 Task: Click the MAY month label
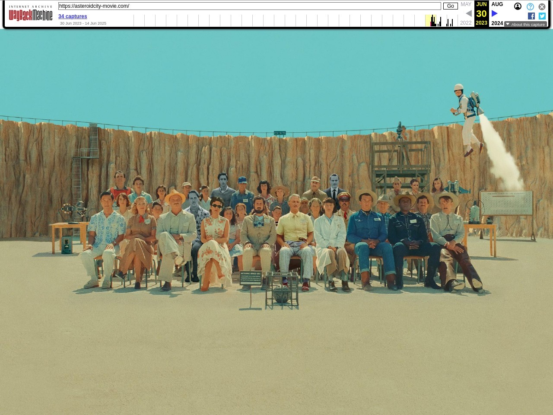click(466, 4)
